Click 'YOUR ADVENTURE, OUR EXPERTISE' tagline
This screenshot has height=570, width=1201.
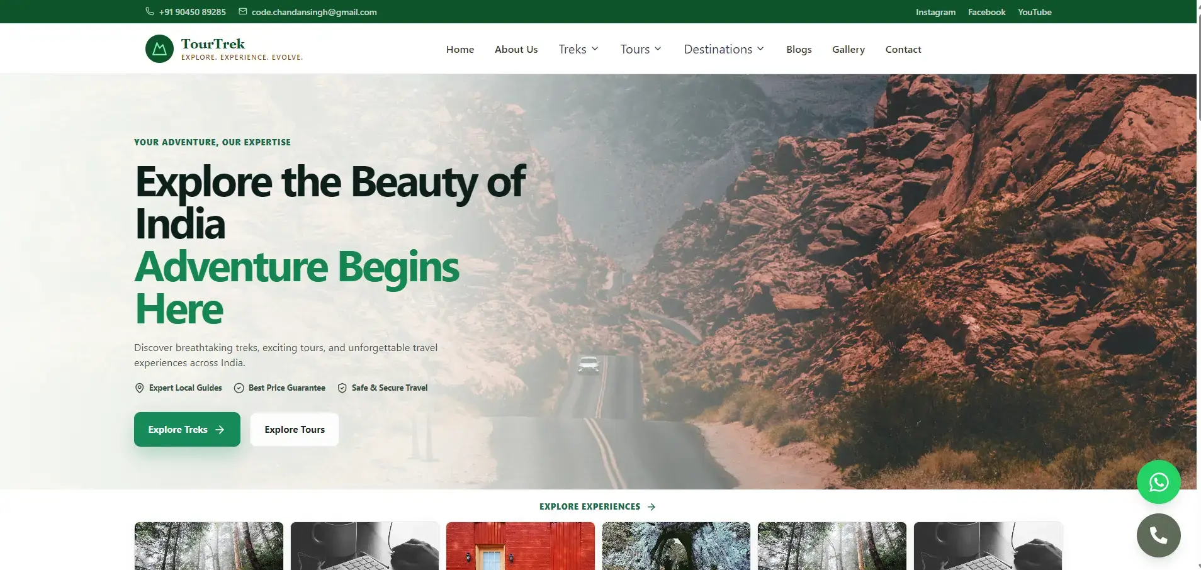pyautogui.click(x=212, y=142)
